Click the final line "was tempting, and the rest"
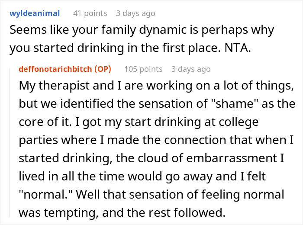 [122, 212]
